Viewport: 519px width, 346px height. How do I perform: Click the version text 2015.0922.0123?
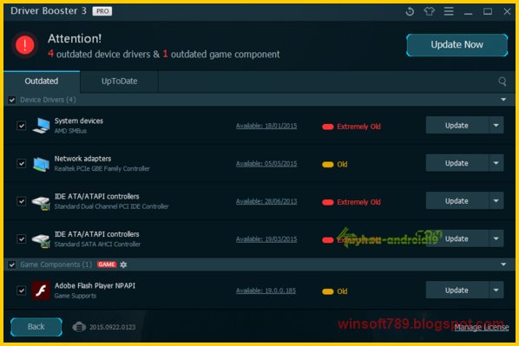[x=112, y=328]
